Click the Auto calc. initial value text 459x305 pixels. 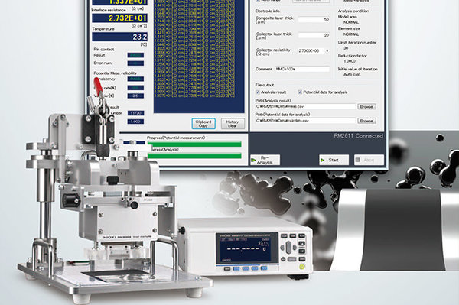pos(352,75)
